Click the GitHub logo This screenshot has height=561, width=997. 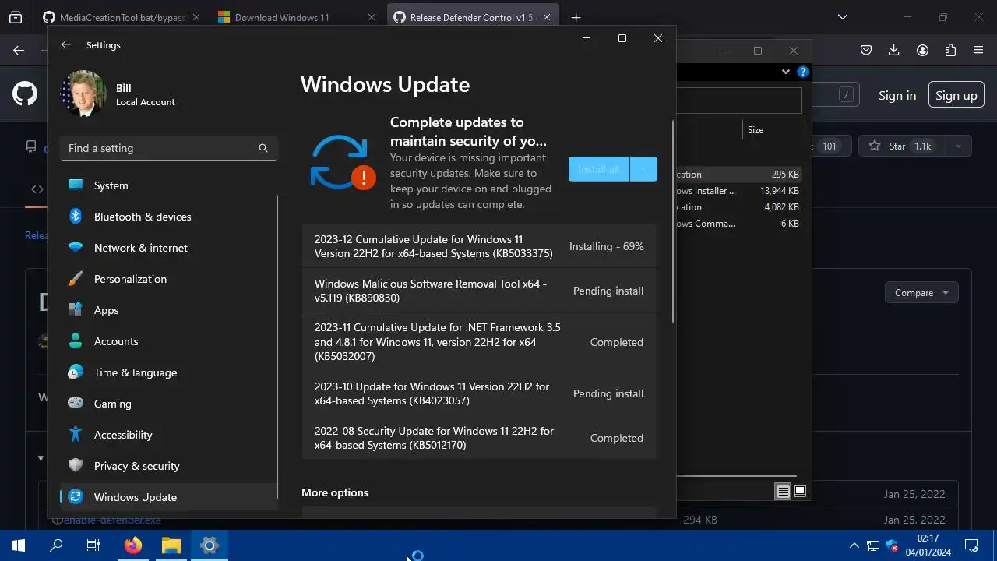point(25,94)
